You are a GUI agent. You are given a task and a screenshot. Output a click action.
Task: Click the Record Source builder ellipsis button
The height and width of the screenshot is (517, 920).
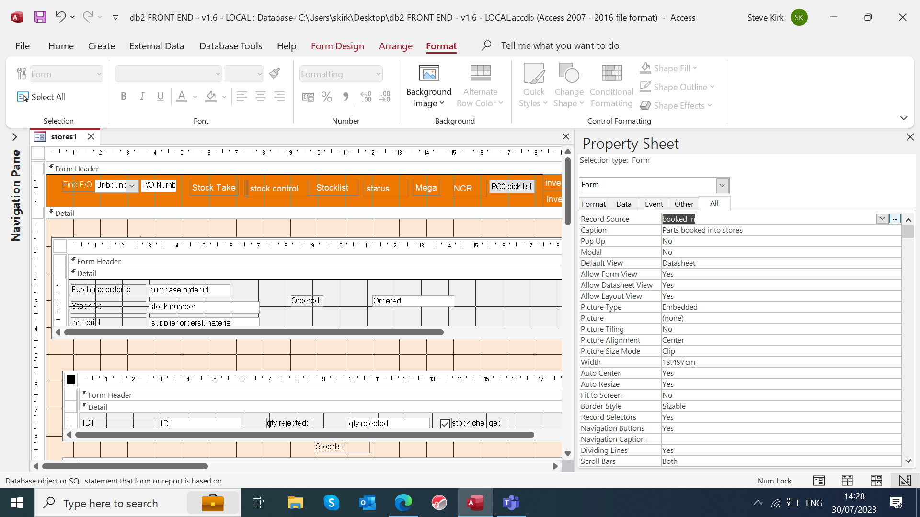tap(895, 219)
